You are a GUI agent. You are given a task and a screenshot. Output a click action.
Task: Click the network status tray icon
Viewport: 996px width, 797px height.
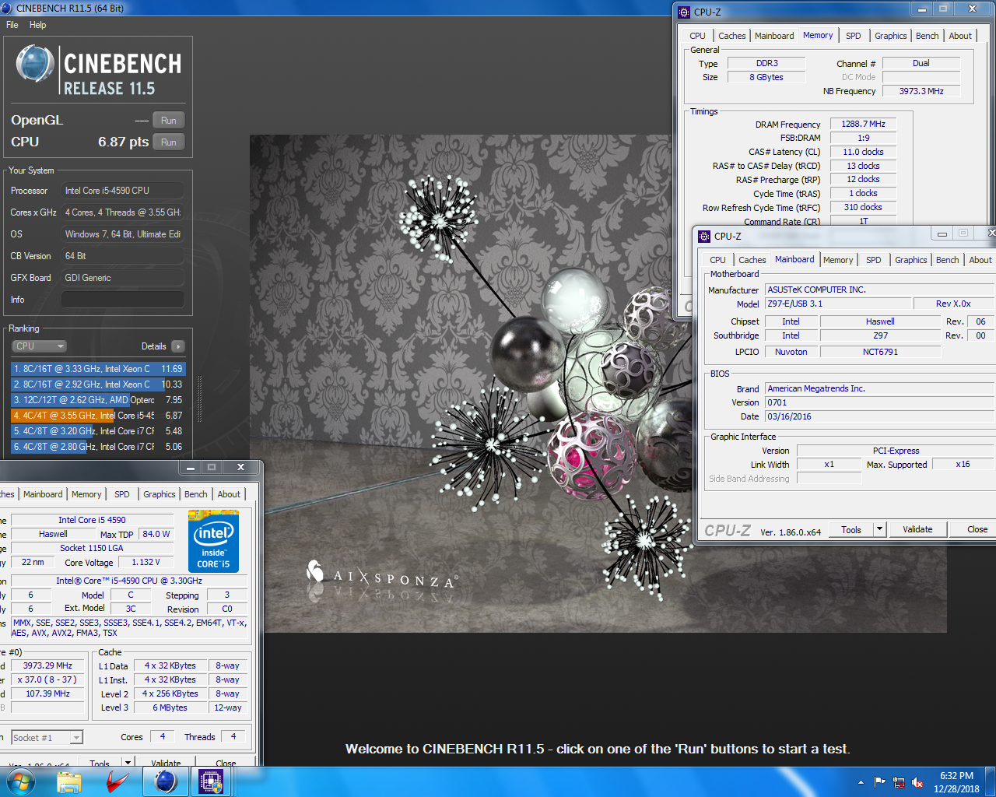coord(899,782)
